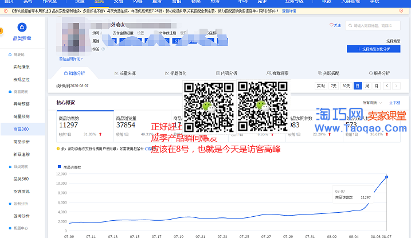Screen dimensions: 411x238
Task: Click the 销售分析 tab bag icon
Action: (x=66, y=73)
